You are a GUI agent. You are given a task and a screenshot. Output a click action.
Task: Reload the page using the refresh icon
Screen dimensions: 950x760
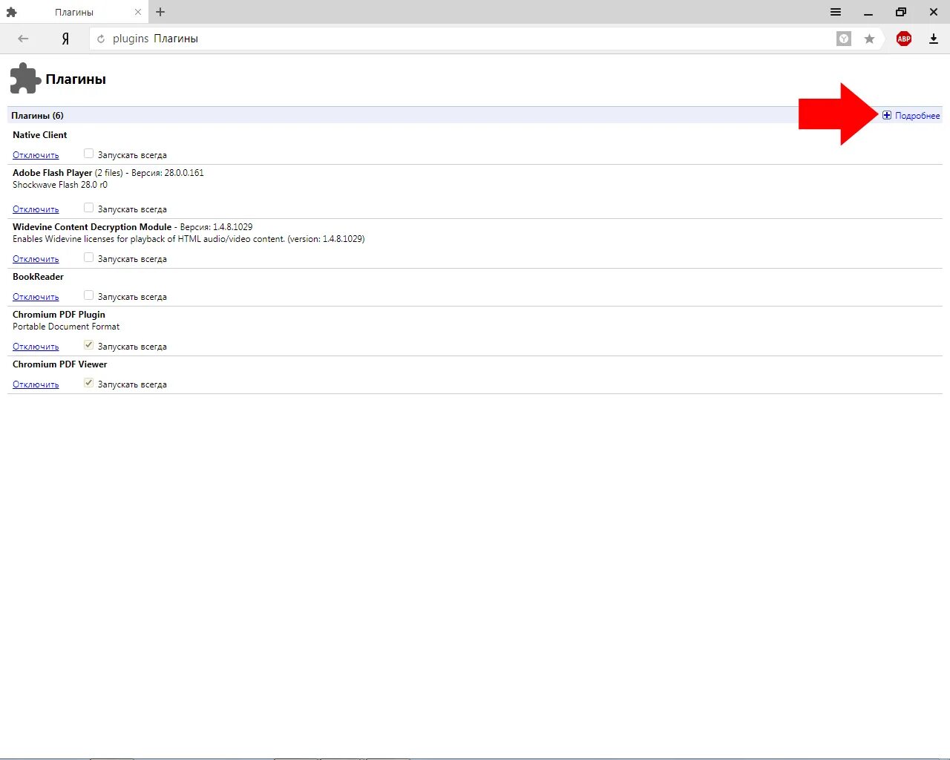tap(101, 39)
